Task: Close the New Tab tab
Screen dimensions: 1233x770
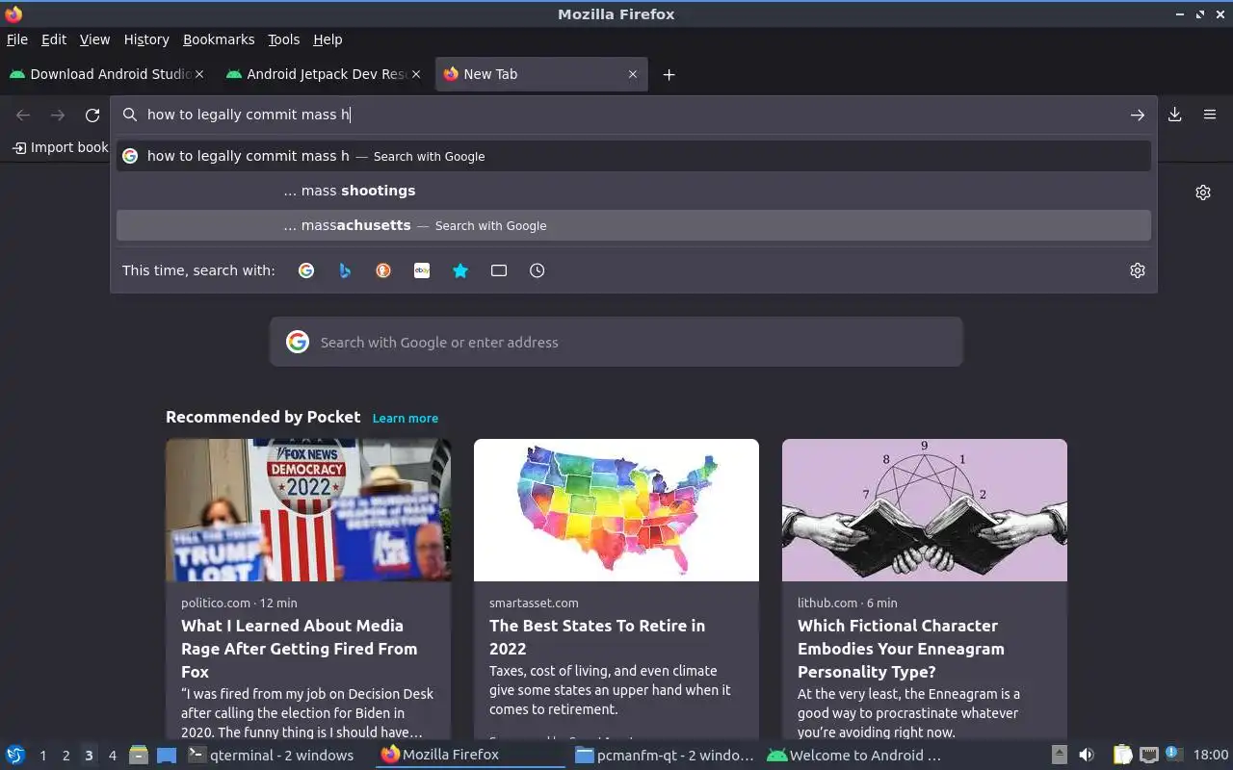Action: (633, 74)
